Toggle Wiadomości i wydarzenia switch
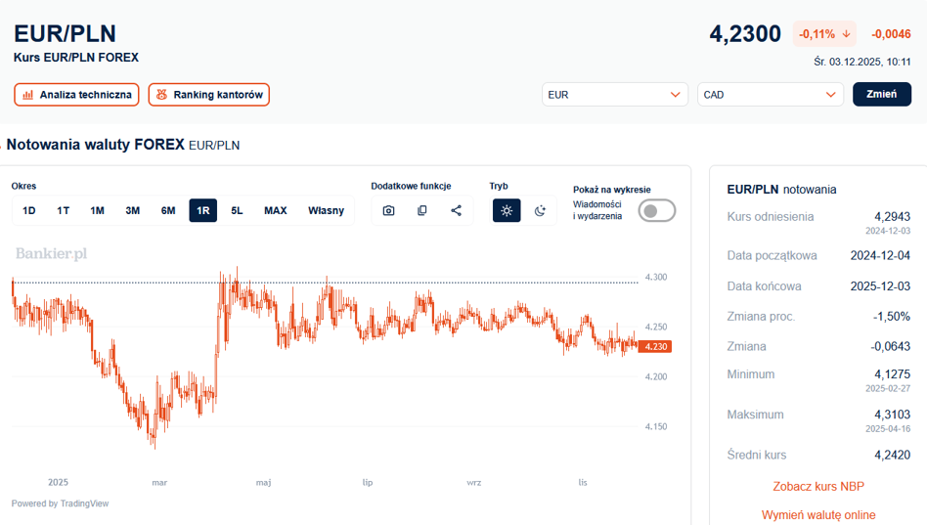Image resolution: width=927 pixels, height=525 pixels. [657, 210]
